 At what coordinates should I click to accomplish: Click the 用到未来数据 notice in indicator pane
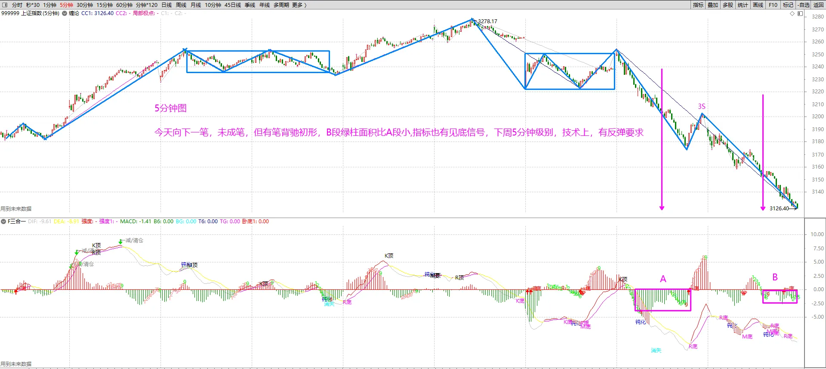pos(16,364)
